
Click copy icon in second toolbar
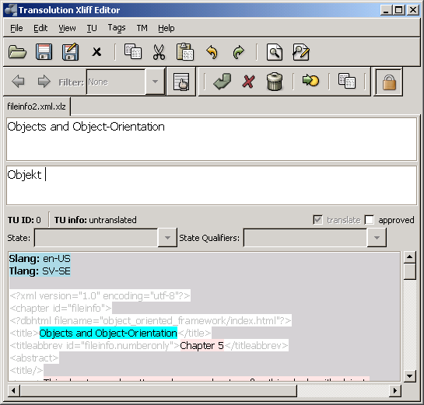(347, 81)
